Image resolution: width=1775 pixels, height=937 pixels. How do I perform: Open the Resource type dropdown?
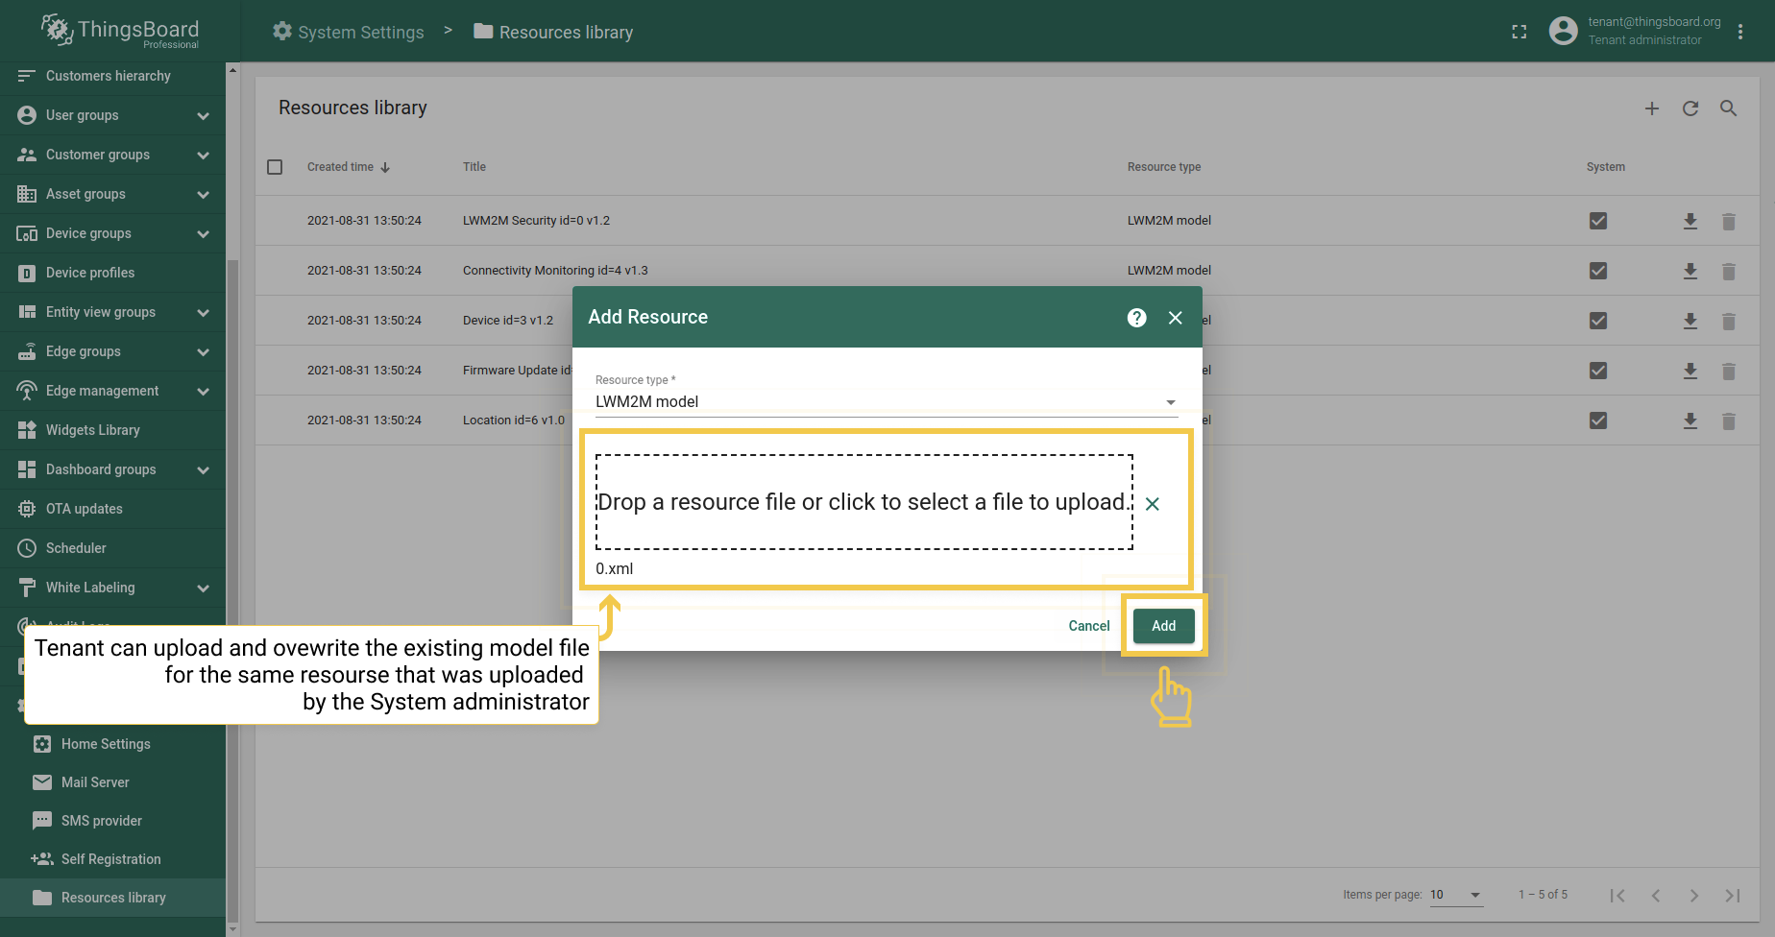[887, 401]
